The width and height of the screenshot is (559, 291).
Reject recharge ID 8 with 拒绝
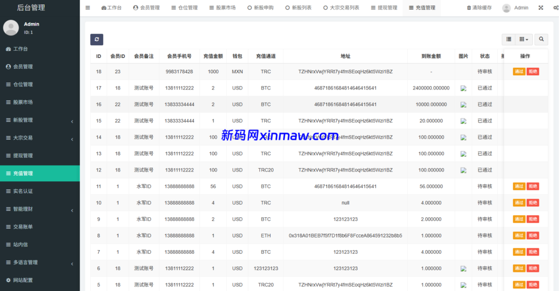pos(533,236)
